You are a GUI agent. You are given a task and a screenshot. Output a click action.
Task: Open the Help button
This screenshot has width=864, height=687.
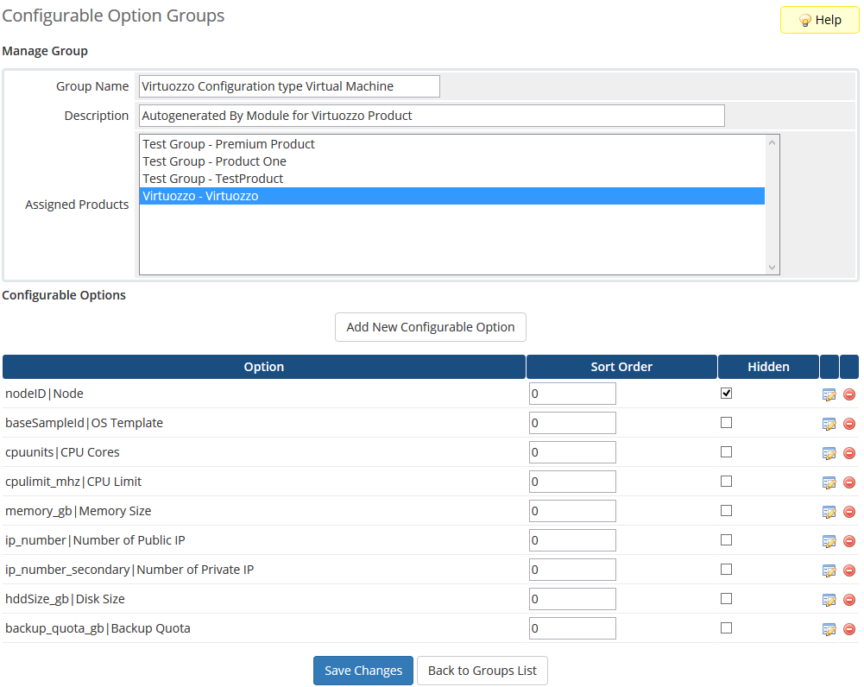click(x=819, y=20)
